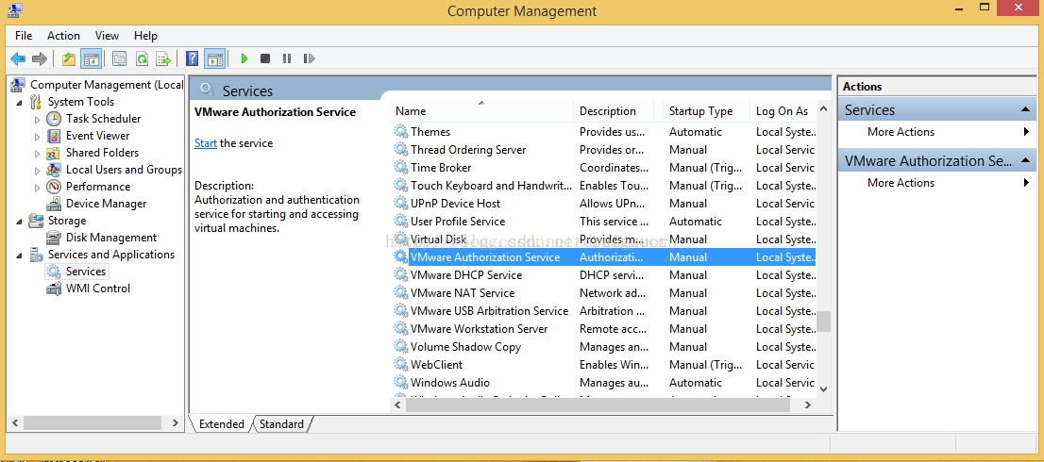This screenshot has height=462, width=1044.
Task: Select the Time Broker service
Action: tap(603, 168)
